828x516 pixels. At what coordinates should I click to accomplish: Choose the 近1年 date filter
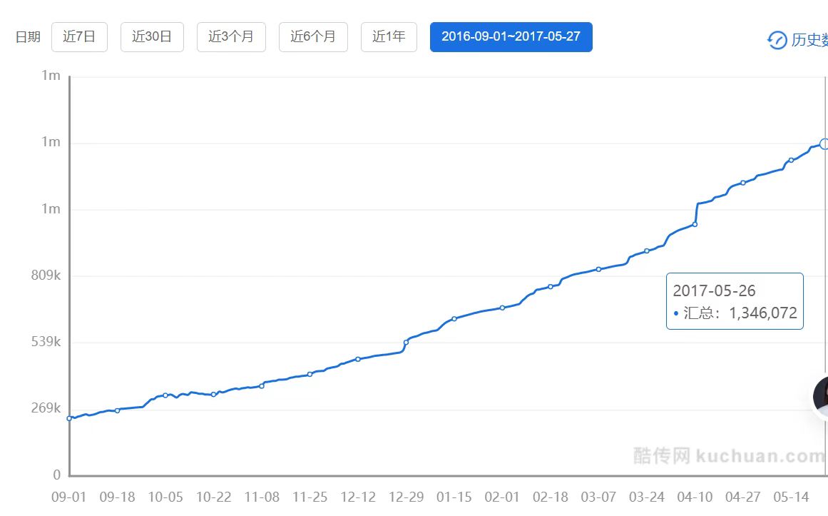[x=389, y=37]
